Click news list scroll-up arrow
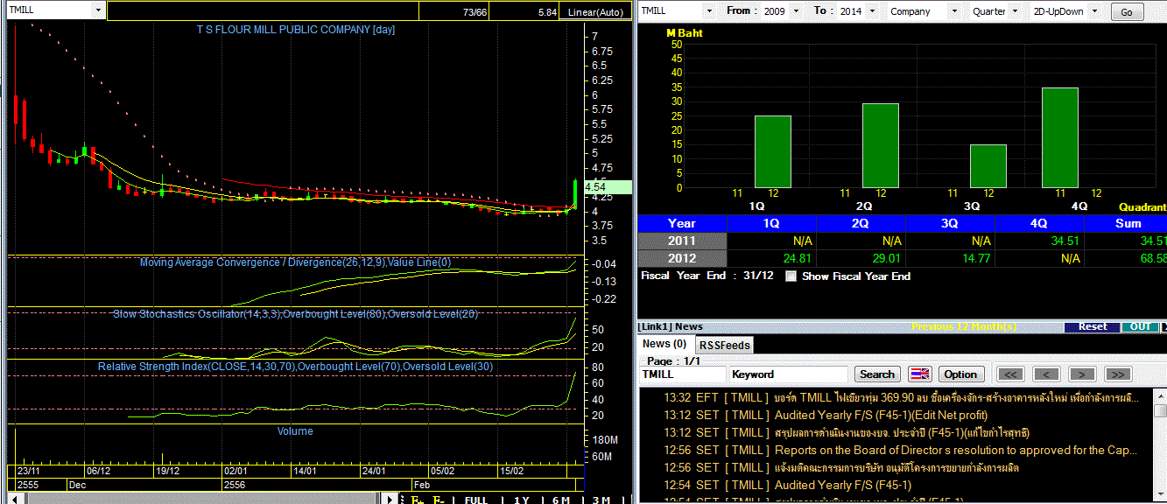Viewport: 1167px width, 504px height. [x=1160, y=396]
